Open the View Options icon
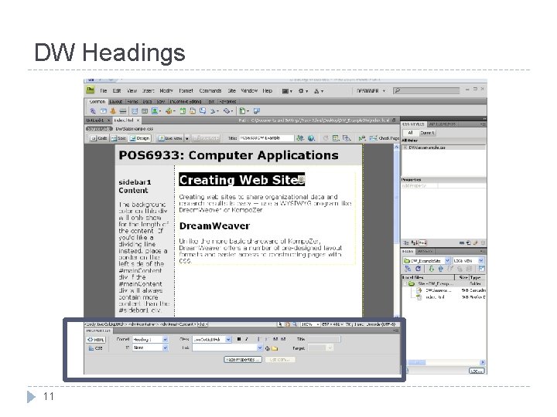557x417 pixels. coord(336,138)
